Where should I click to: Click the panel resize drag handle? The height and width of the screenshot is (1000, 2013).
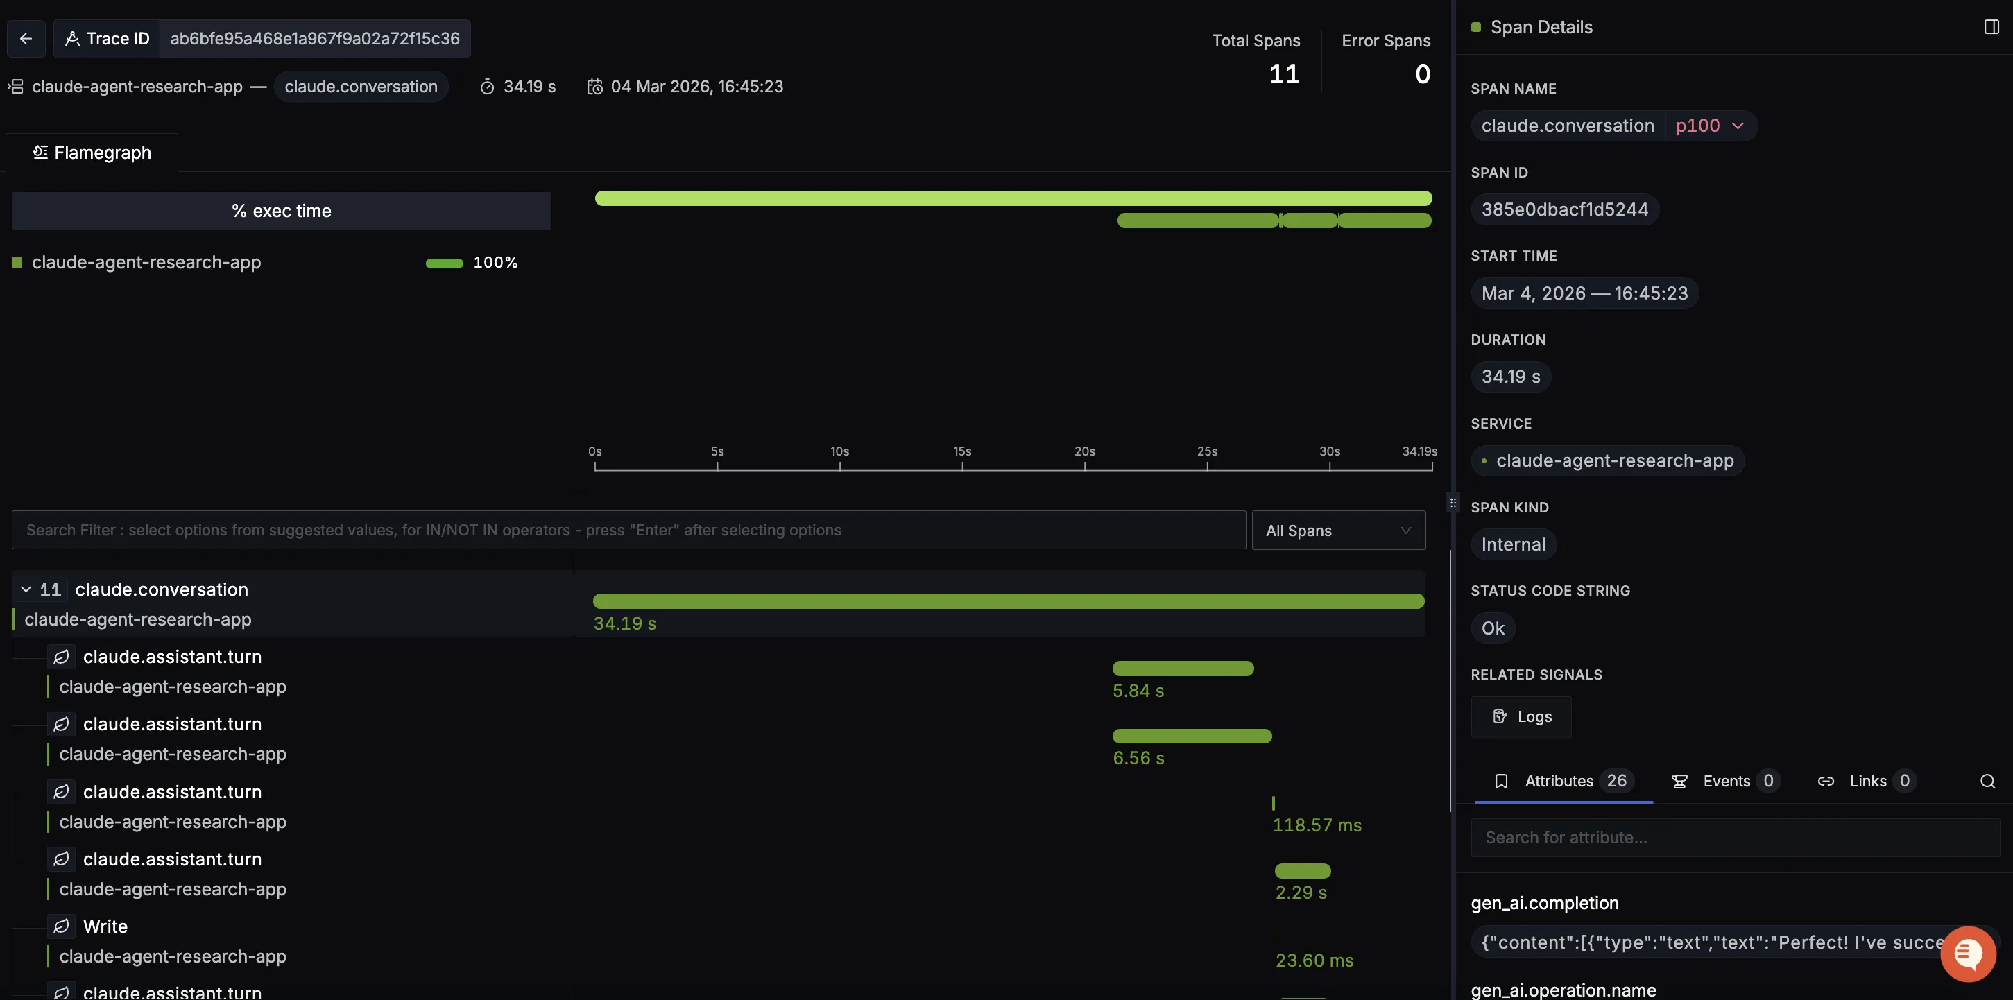[x=1453, y=503]
